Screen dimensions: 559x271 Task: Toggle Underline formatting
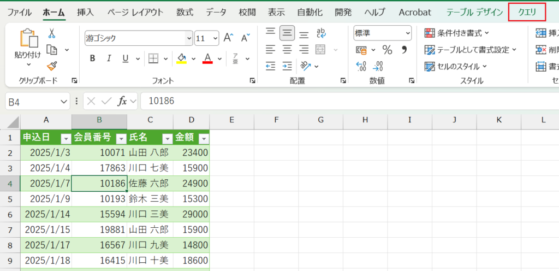[x=125, y=58]
